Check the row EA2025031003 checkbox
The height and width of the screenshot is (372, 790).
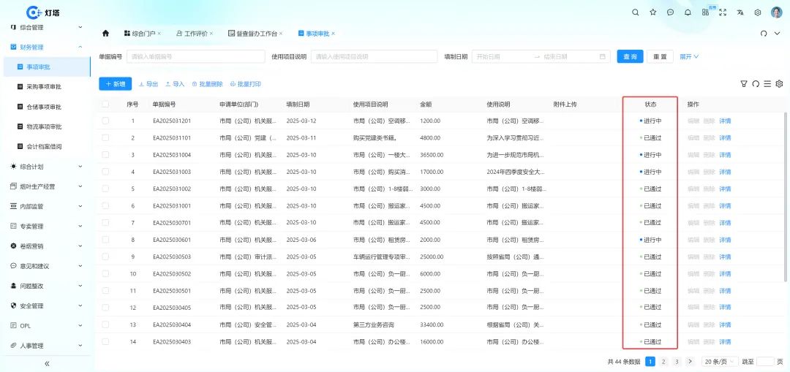[105, 172]
